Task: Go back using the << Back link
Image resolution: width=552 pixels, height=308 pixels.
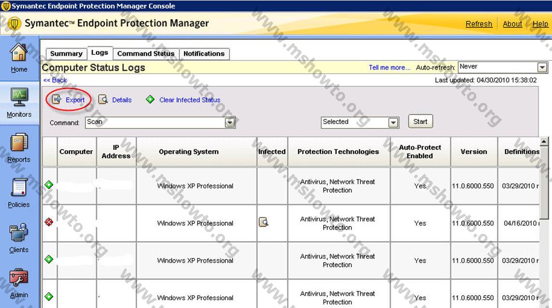Action: (x=55, y=80)
